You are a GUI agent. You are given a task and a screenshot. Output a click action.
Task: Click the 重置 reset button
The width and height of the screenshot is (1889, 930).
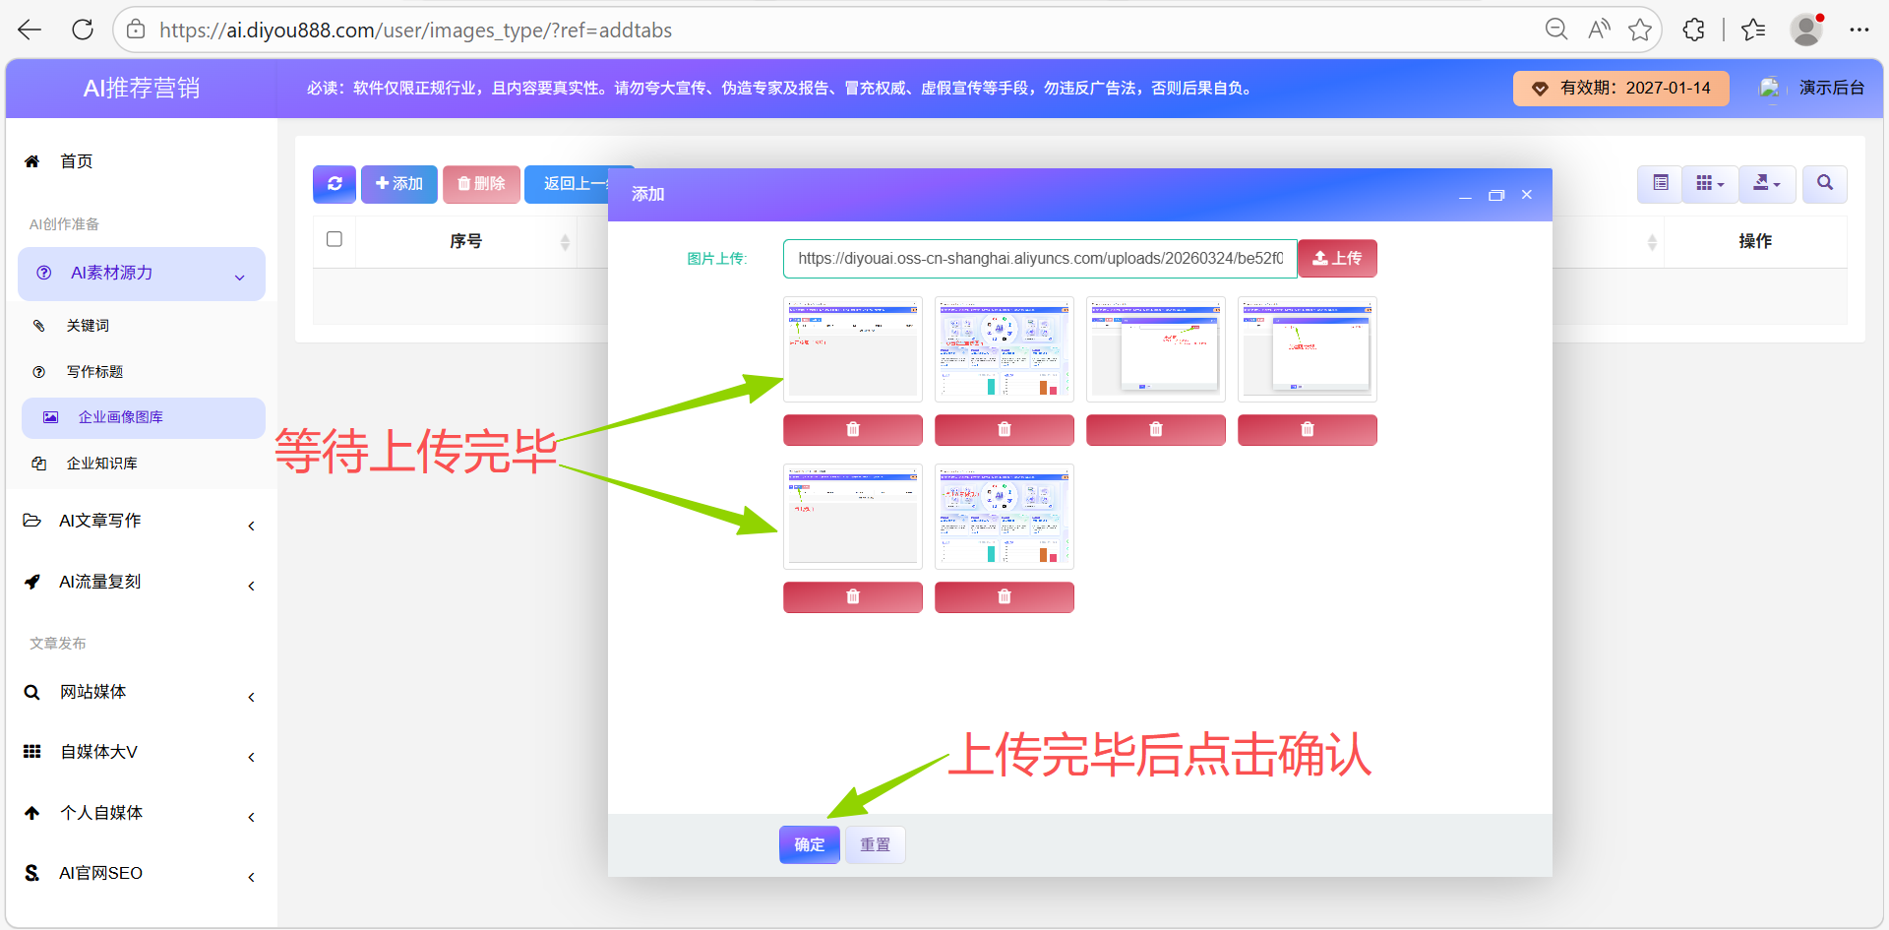point(874,844)
